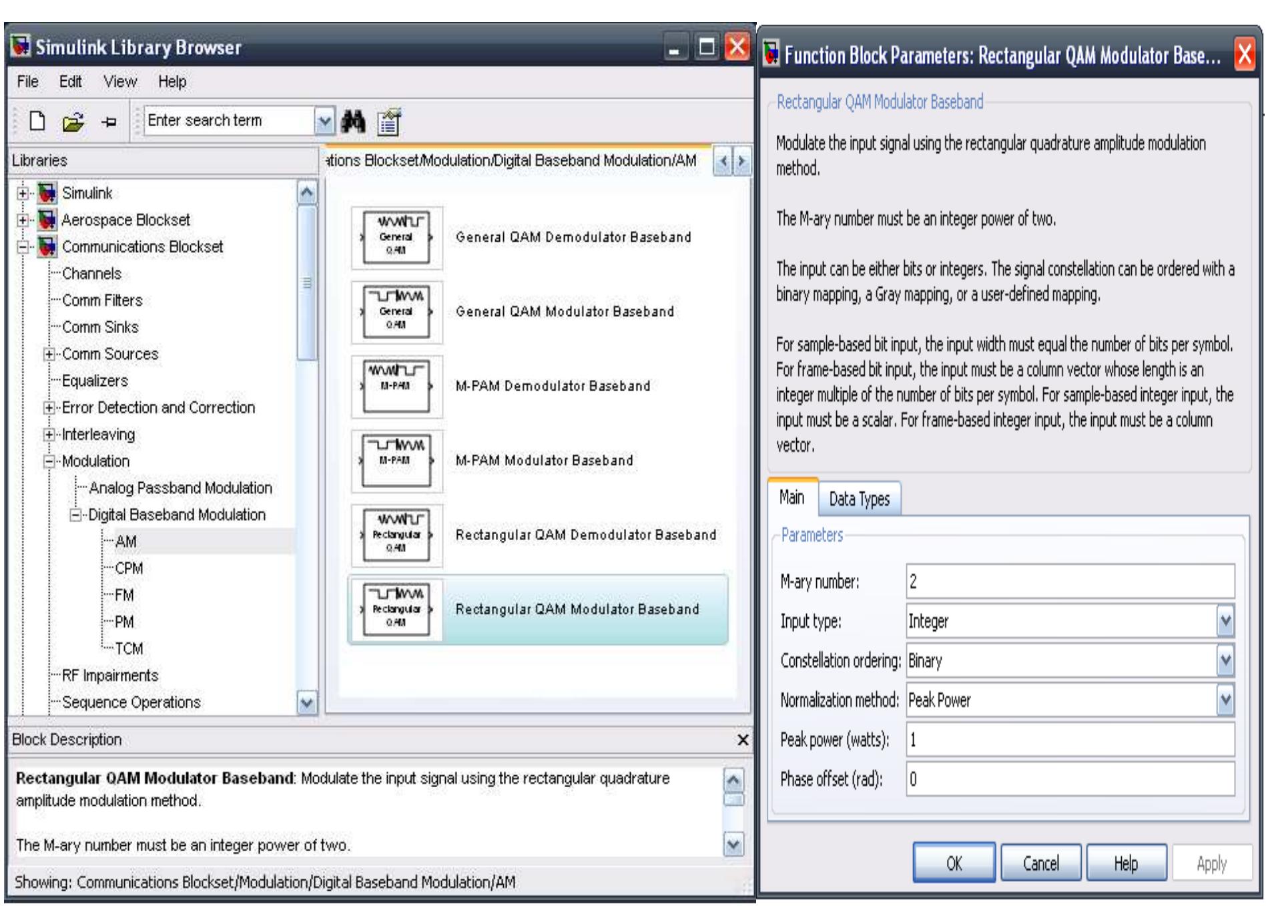Viewport: 1266px width, 906px height.
Task: Click the Cancel button in the dialog
Action: [1040, 863]
